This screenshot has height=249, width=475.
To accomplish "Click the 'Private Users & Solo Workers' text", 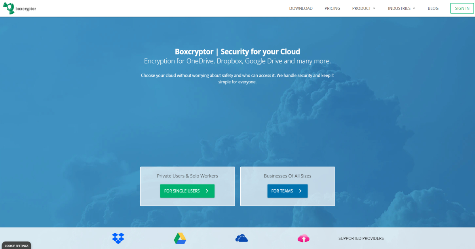I will 187,176.
